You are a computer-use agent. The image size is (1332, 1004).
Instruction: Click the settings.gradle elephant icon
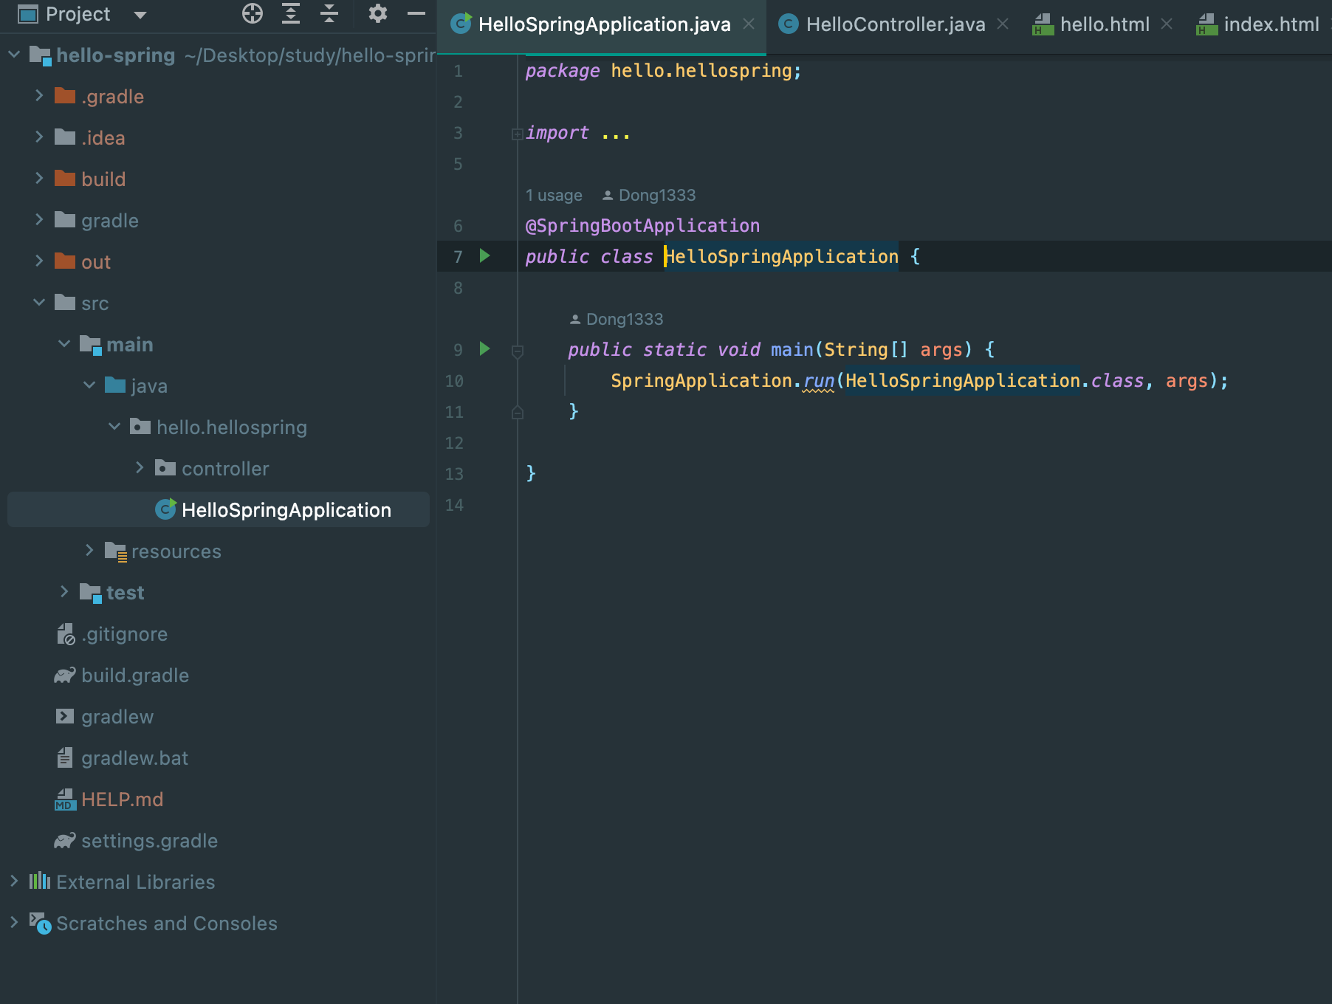[x=65, y=841]
